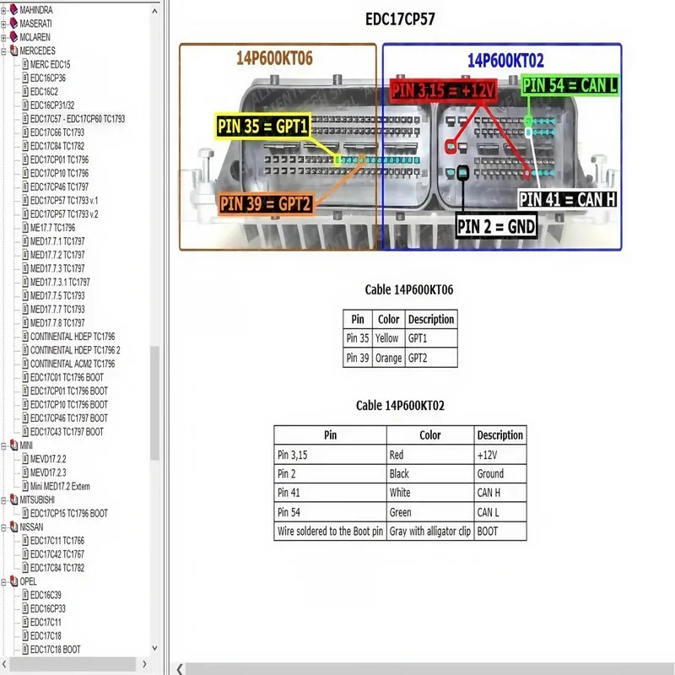Click the tree panel scroll-down arrow

pos(154,648)
